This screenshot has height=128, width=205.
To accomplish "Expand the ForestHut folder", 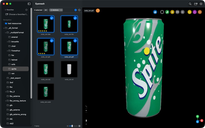I will coord(7,51).
